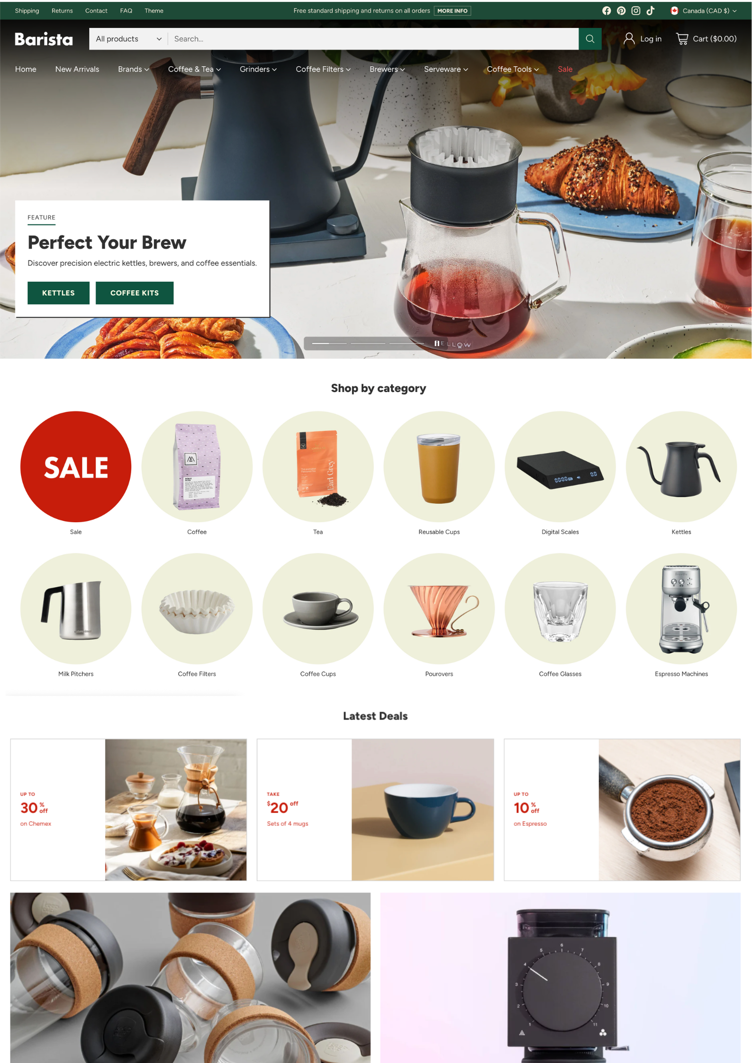Click the MORE INFO shipping button

[452, 10]
